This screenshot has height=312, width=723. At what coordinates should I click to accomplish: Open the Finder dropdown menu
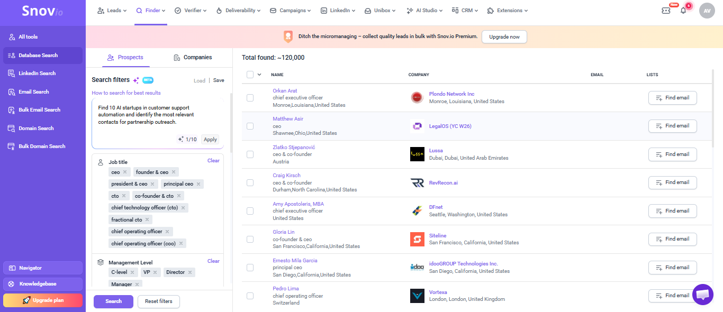click(151, 11)
